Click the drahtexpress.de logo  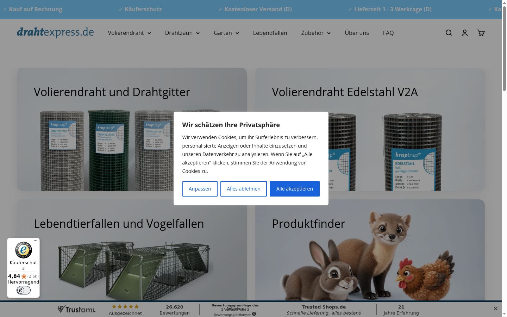(x=55, y=32)
